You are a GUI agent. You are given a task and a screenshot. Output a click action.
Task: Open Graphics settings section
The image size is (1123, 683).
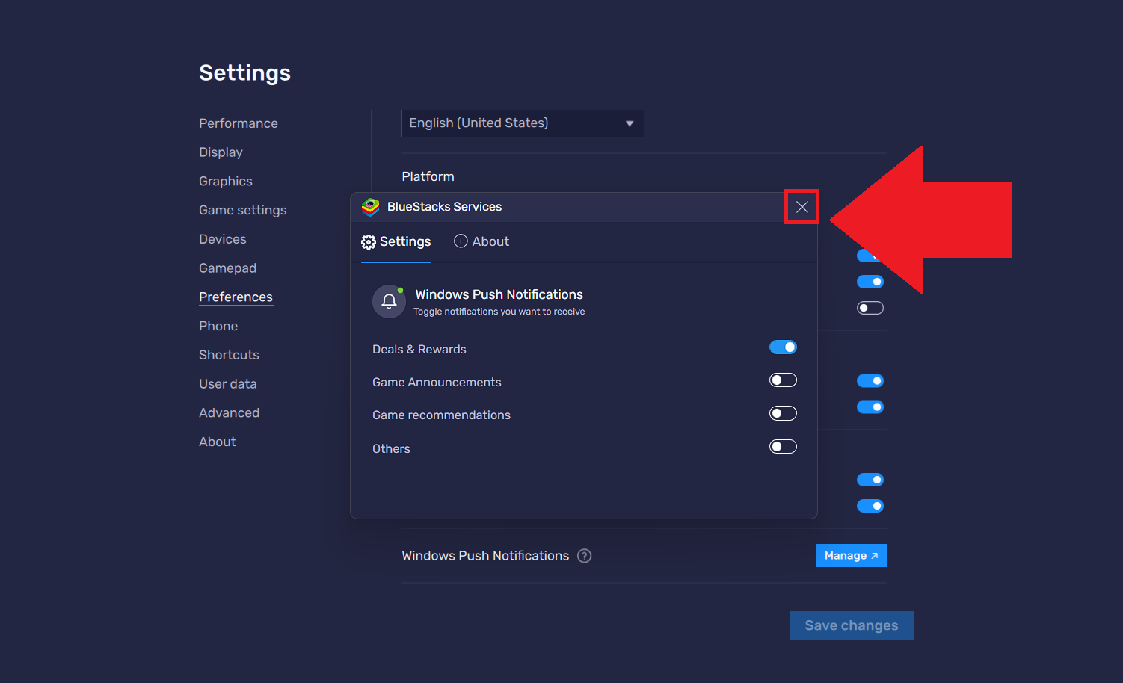226,182
